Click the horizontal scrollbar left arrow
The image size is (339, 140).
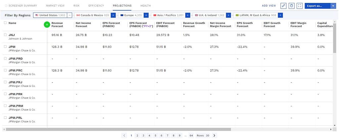click(4, 129)
